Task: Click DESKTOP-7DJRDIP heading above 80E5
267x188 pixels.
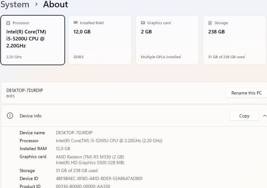Action: (x=24, y=90)
